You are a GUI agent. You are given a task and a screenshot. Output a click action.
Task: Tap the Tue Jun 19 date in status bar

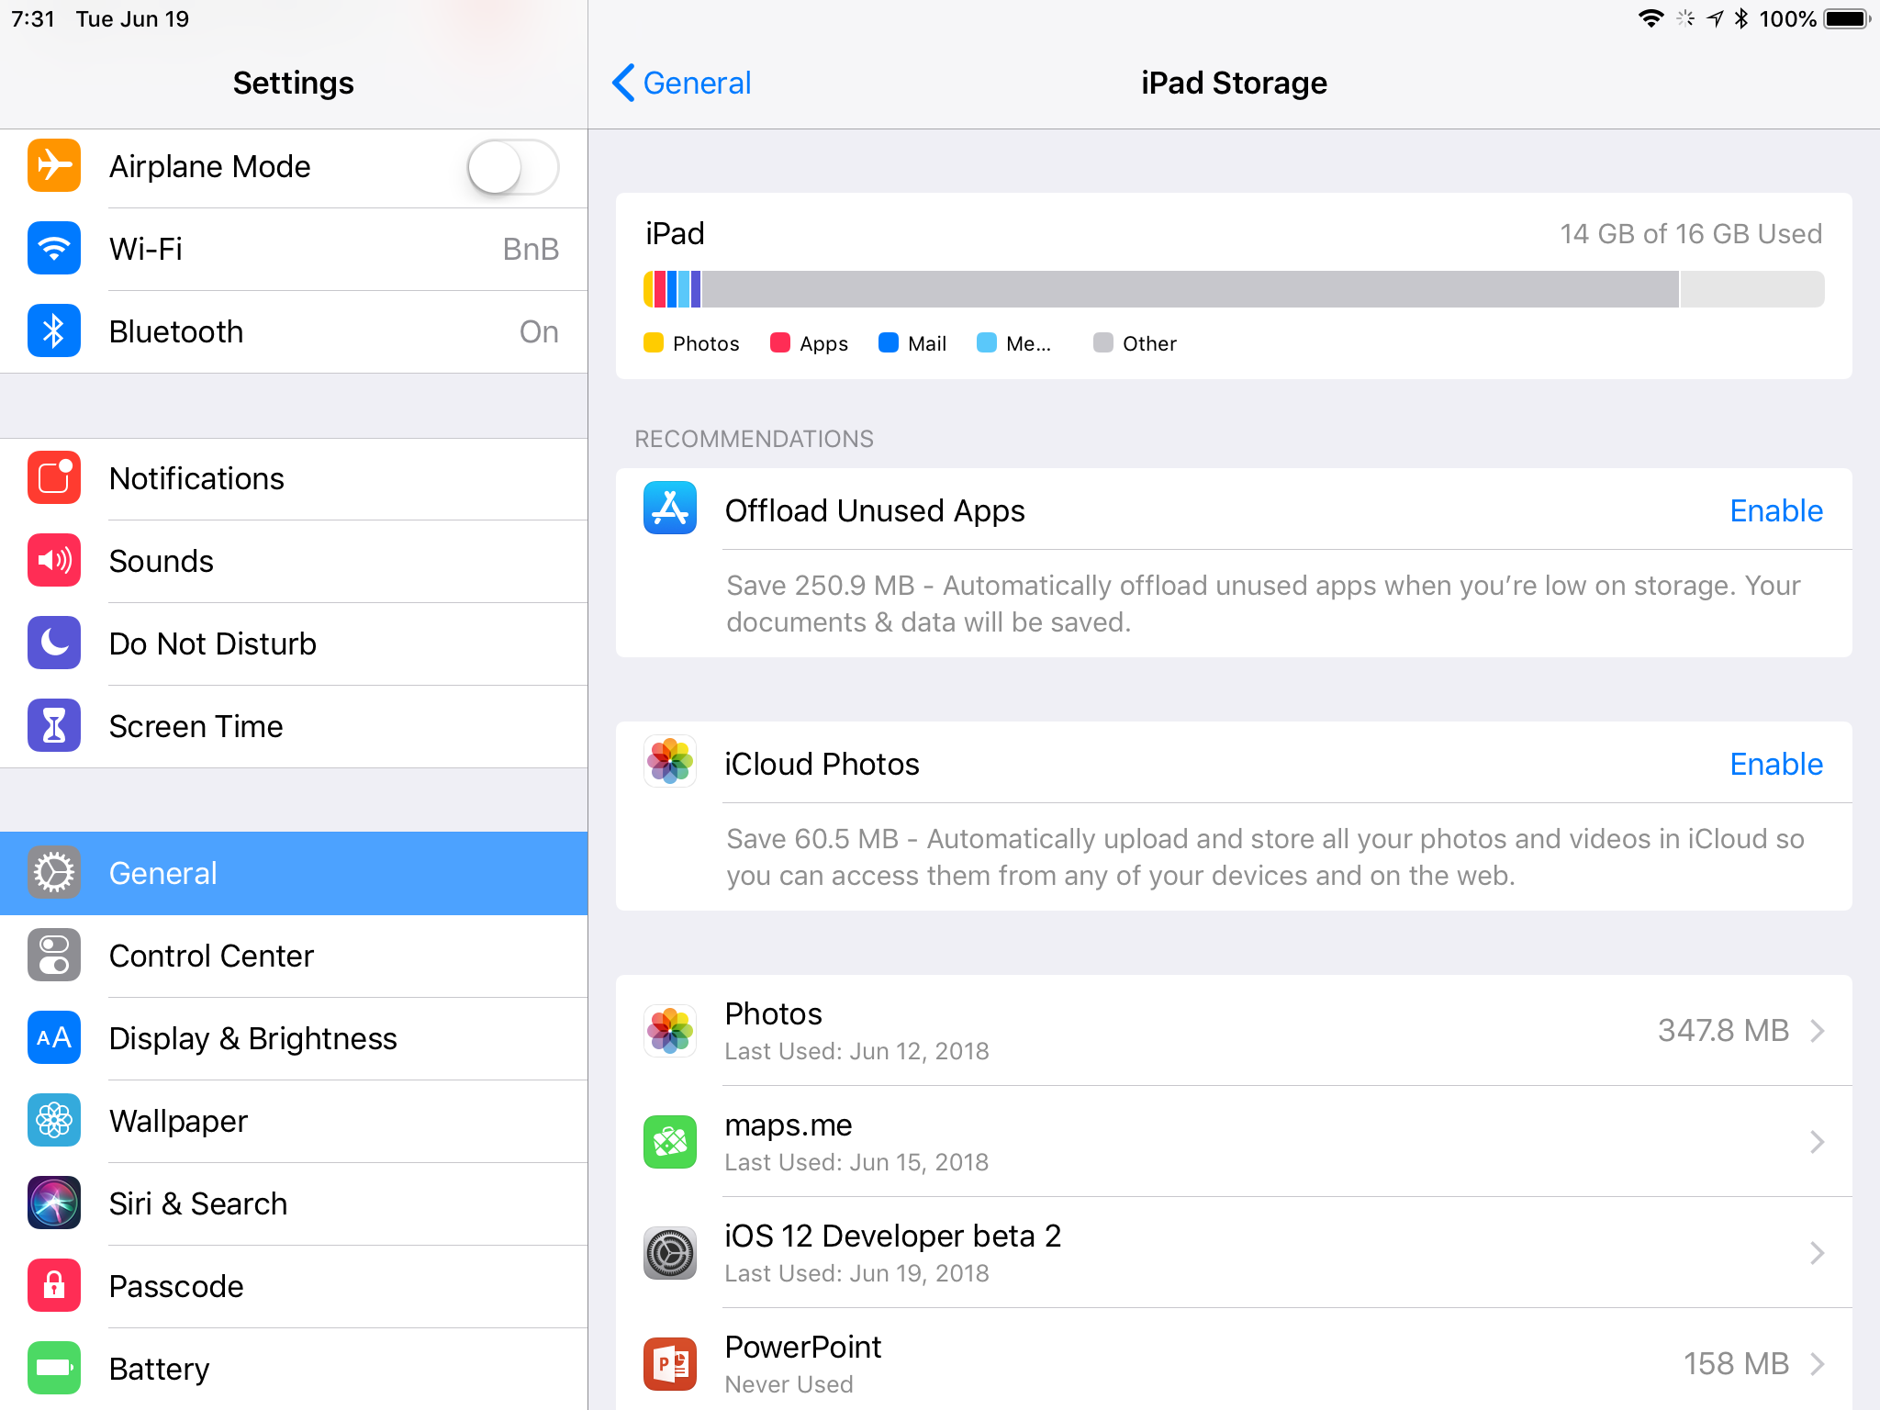[132, 19]
